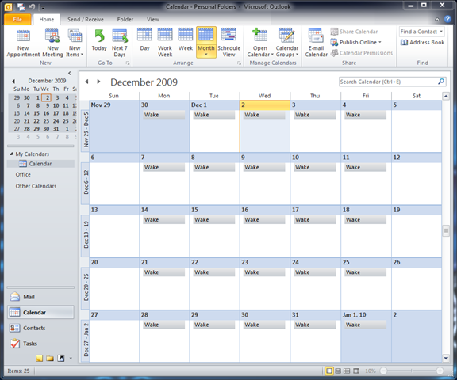Collapse the navigation pane with the chevron
457x380 pixels.
tap(69, 73)
